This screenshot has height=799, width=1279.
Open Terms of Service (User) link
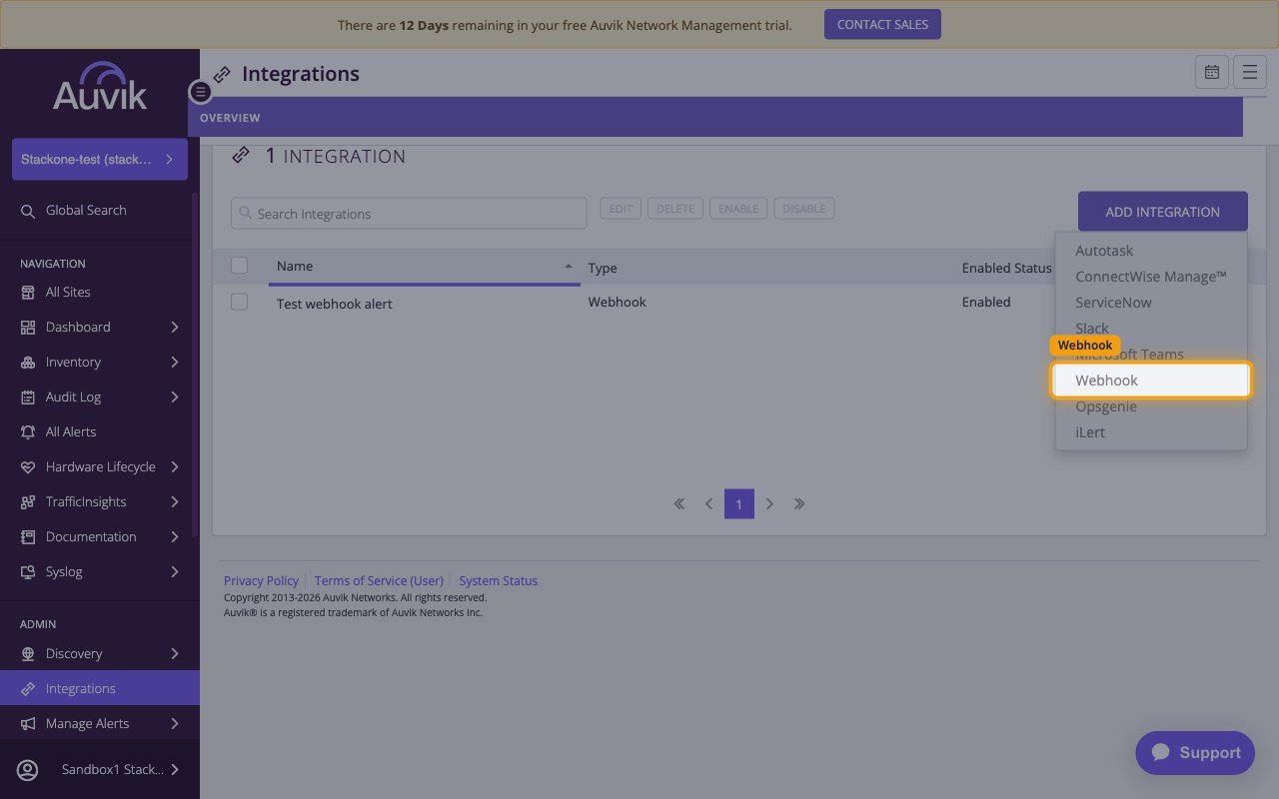[379, 581]
